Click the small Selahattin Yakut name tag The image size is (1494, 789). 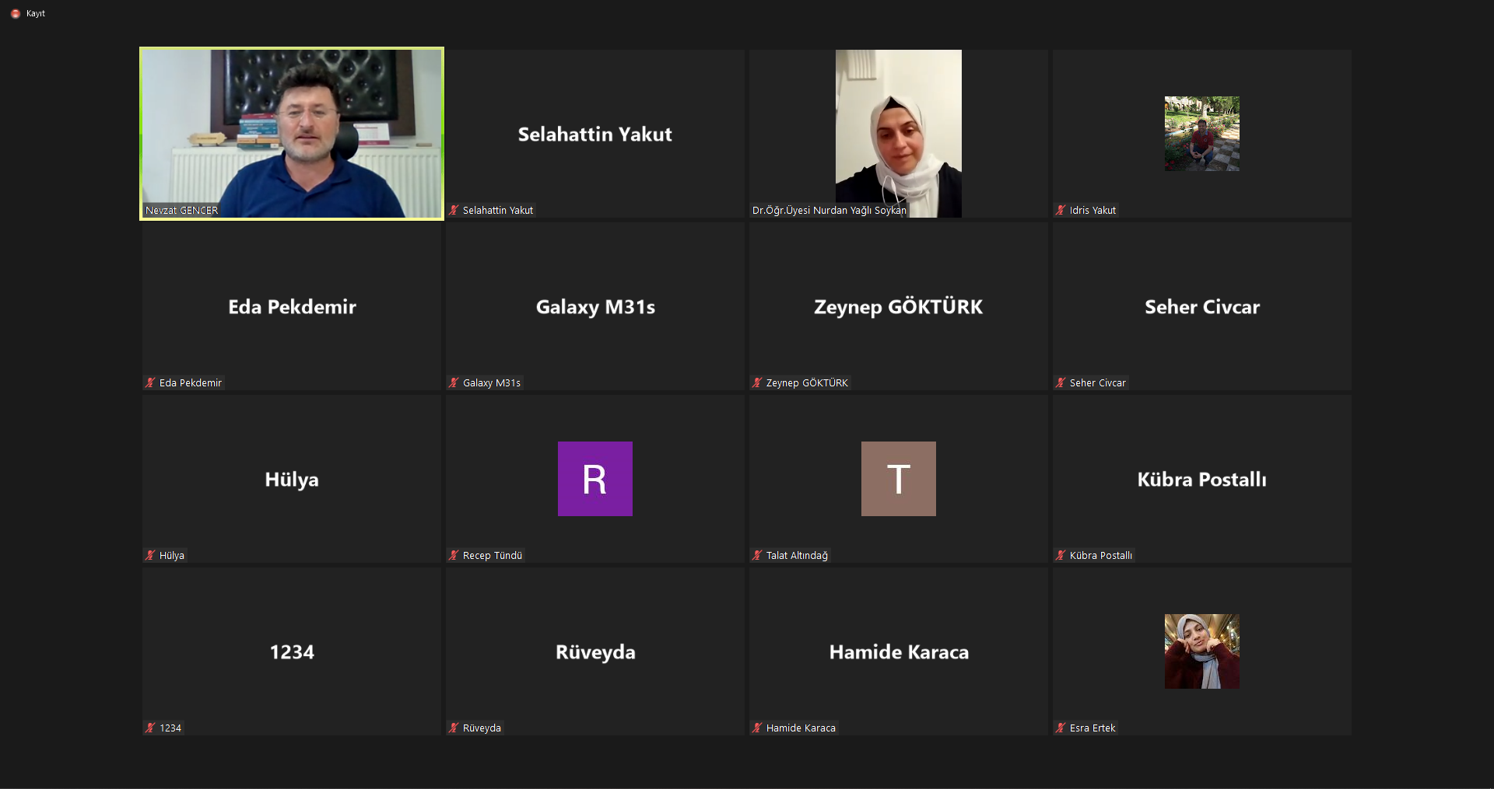pos(498,210)
